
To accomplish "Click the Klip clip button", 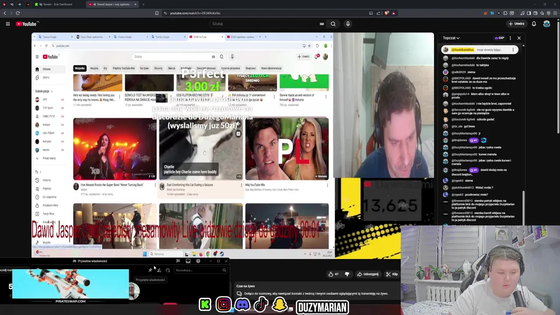I will click(x=392, y=274).
